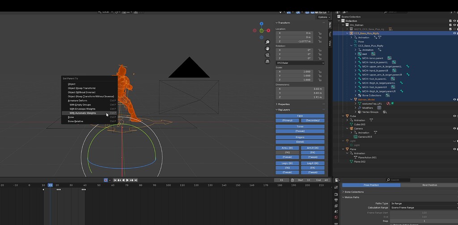
Task: Toggle visibility eye for CC3_Base_Plus_Rigify
Action: (454, 33)
